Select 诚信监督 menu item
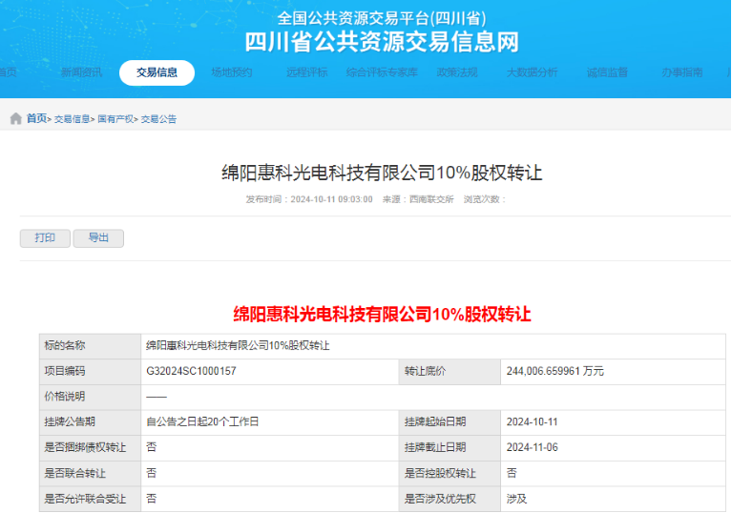The width and height of the screenshot is (732, 513). [607, 72]
